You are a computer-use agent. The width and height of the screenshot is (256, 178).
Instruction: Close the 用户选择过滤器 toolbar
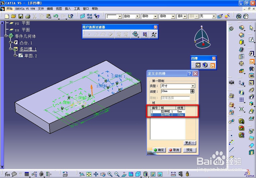(x=156, y=27)
